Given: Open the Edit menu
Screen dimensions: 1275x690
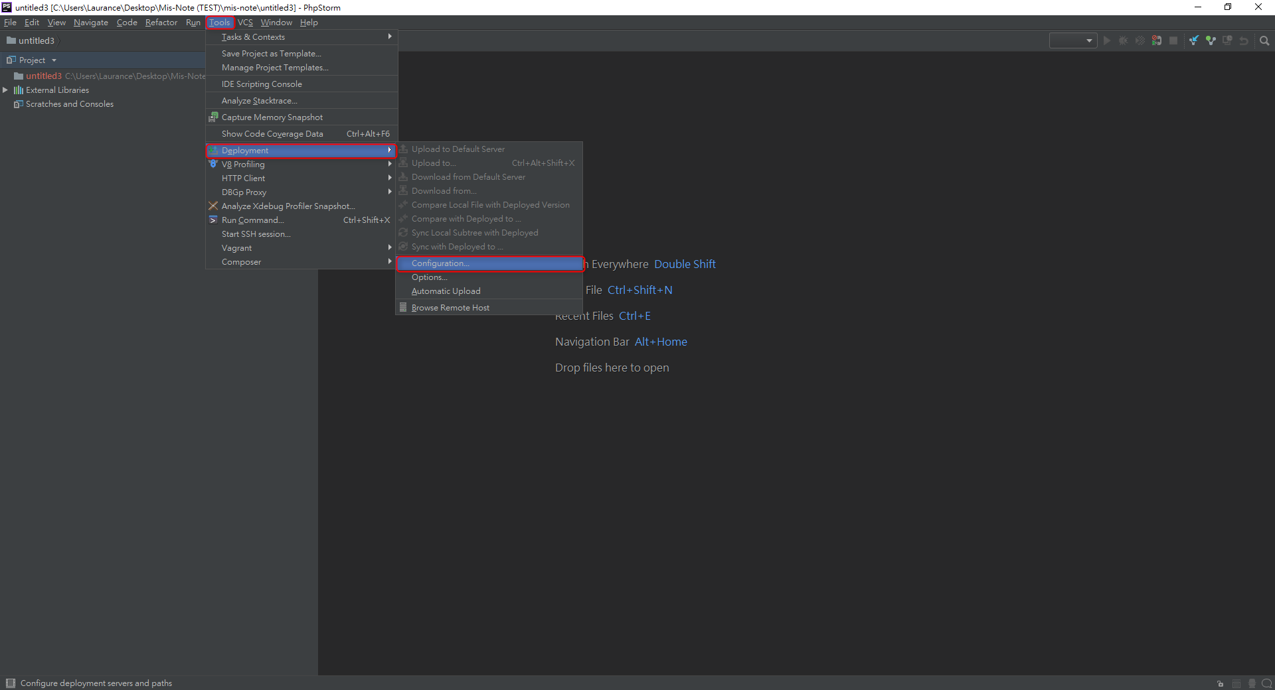Looking at the screenshot, I should [32, 23].
